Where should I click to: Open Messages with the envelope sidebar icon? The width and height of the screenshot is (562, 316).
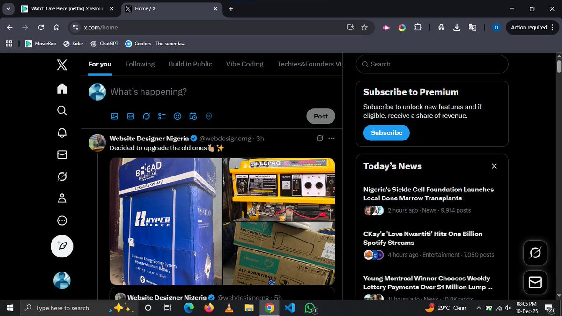click(x=62, y=154)
